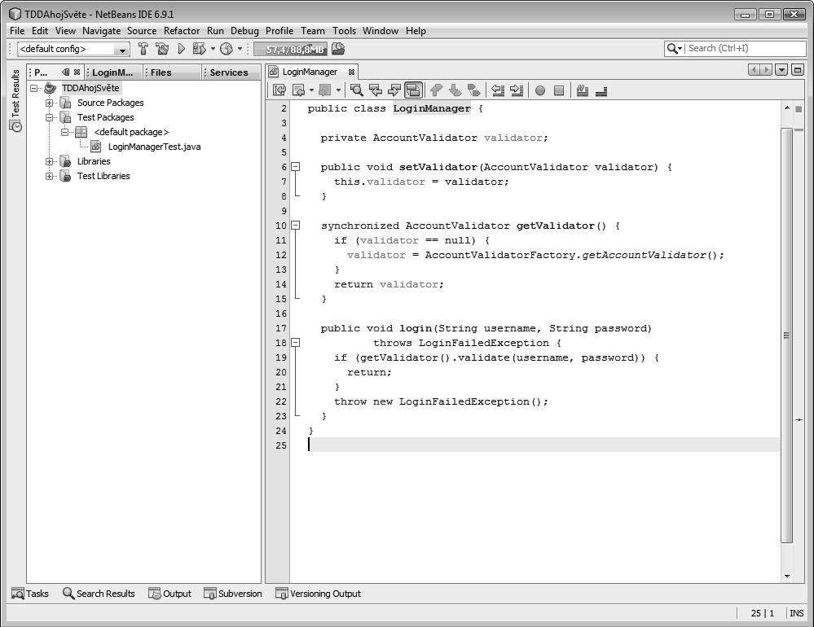Click the Comment lines icon

(x=583, y=90)
